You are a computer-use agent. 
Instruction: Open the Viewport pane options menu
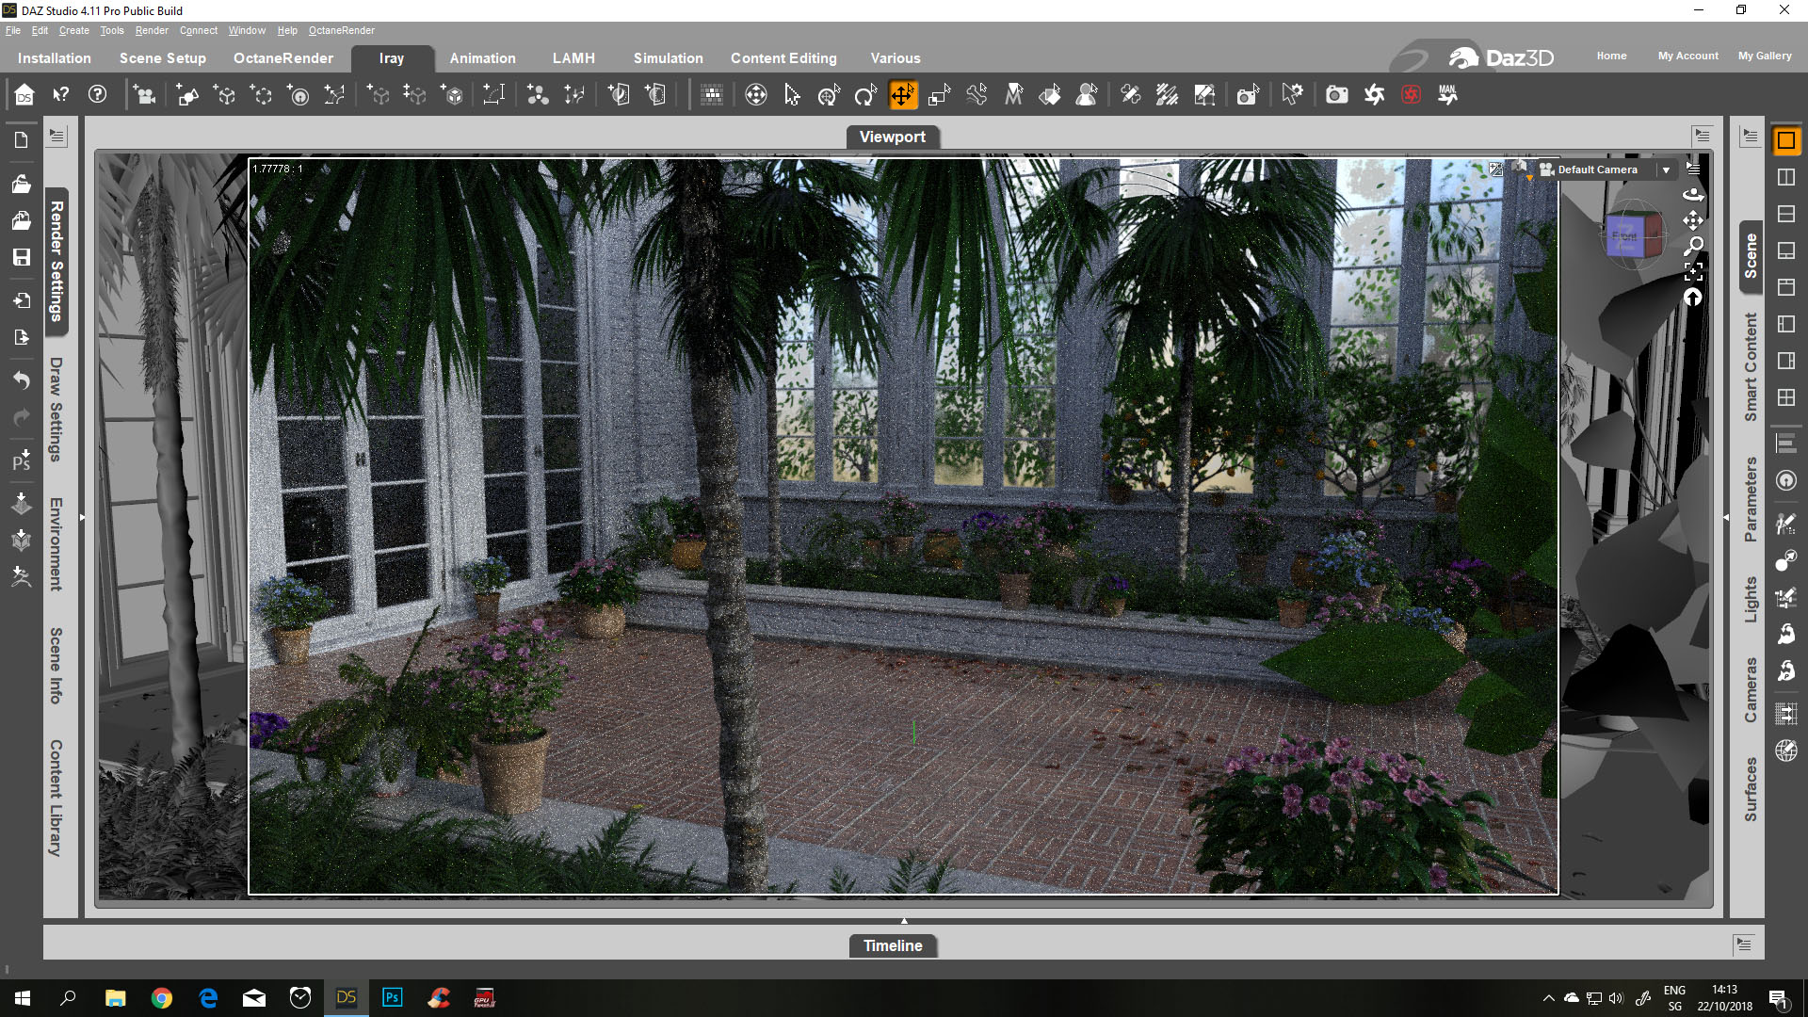(1702, 136)
